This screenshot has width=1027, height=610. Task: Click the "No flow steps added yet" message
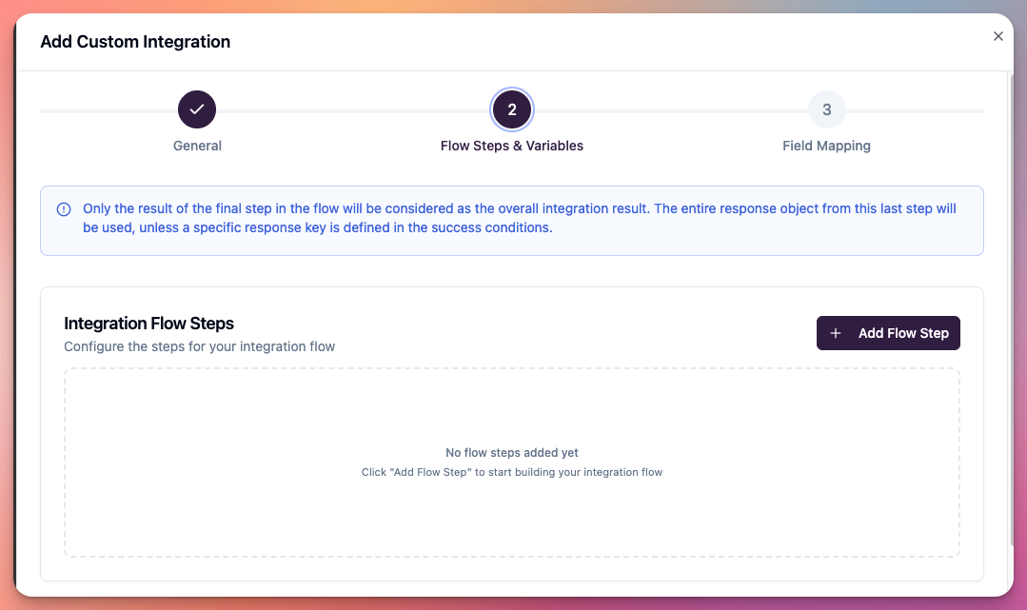[x=511, y=453]
